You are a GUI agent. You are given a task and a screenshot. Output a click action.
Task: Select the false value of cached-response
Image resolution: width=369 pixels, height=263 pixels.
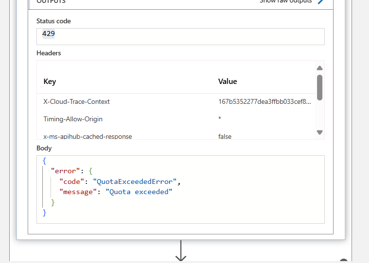point(225,136)
